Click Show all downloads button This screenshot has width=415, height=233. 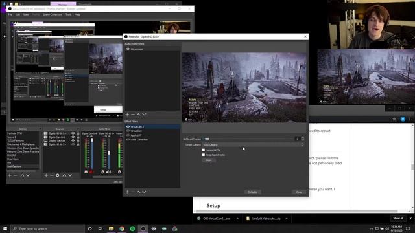pyautogui.click(x=398, y=218)
